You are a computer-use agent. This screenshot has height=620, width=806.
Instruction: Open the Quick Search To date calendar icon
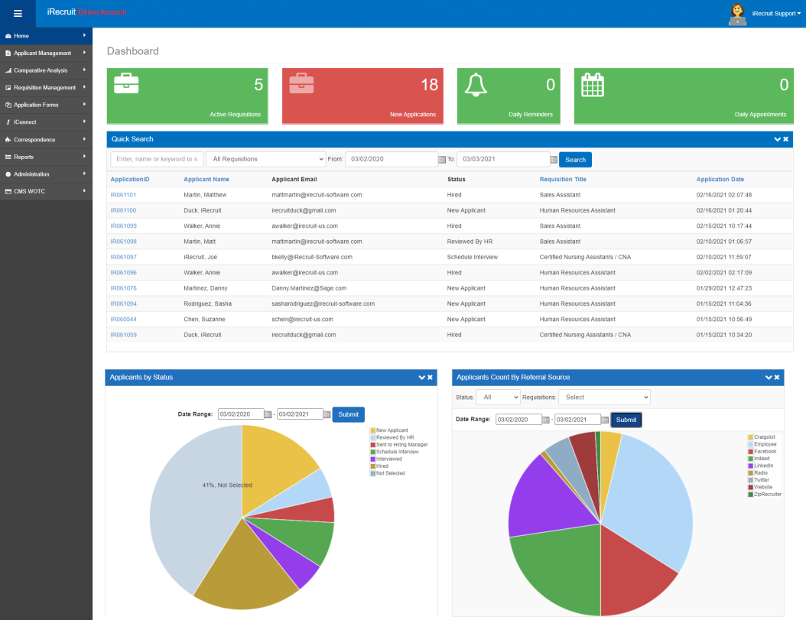(x=554, y=159)
